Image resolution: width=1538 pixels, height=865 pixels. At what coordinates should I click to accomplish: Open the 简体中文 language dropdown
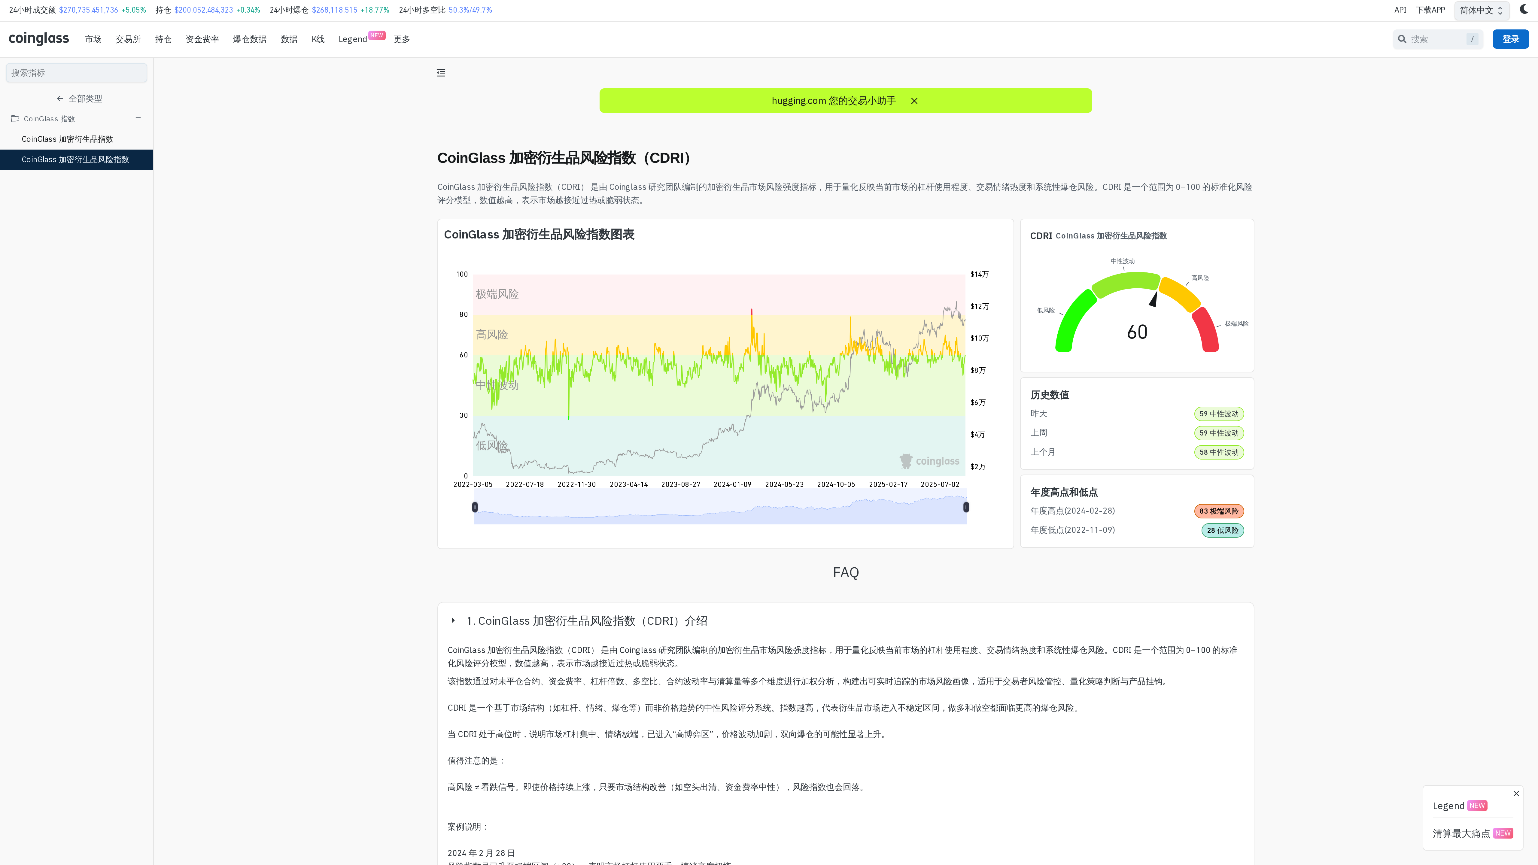coord(1481,10)
